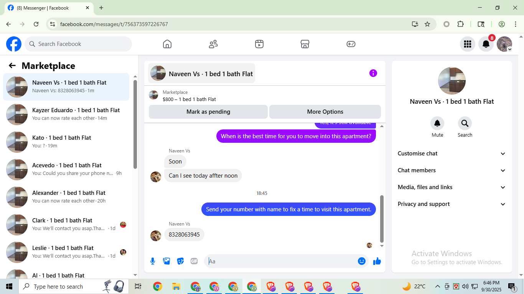Click the down arrow of chat scrollbar
Viewport: 524px width, 294px height.
[x=382, y=246]
